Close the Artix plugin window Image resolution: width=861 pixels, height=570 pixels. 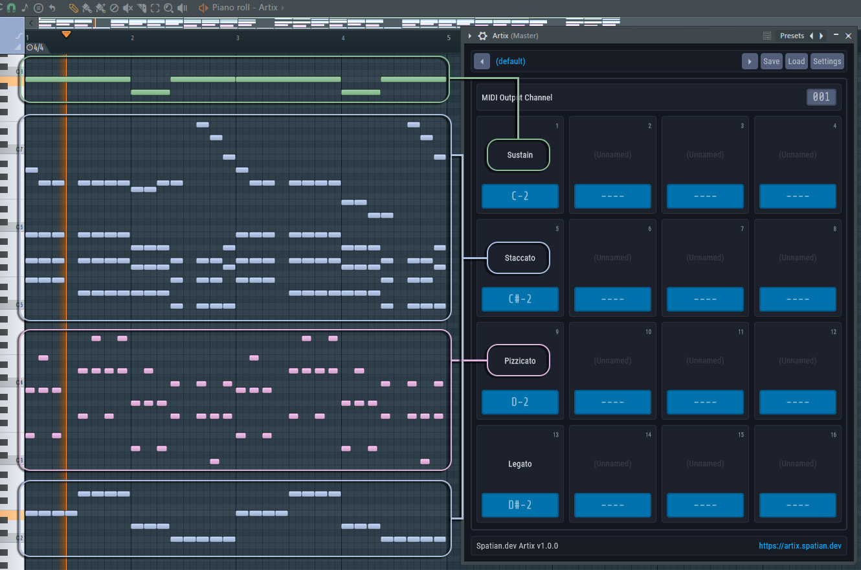[849, 36]
